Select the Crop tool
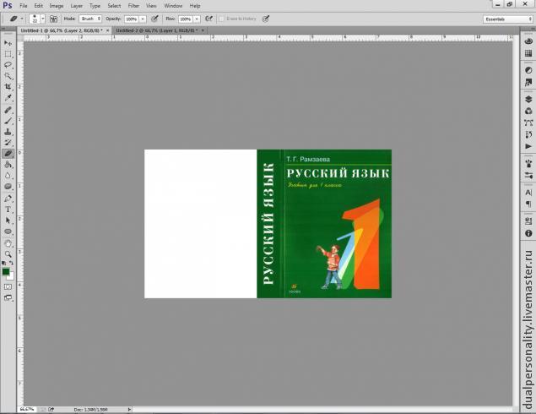The image size is (536, 414). (8, 86)
